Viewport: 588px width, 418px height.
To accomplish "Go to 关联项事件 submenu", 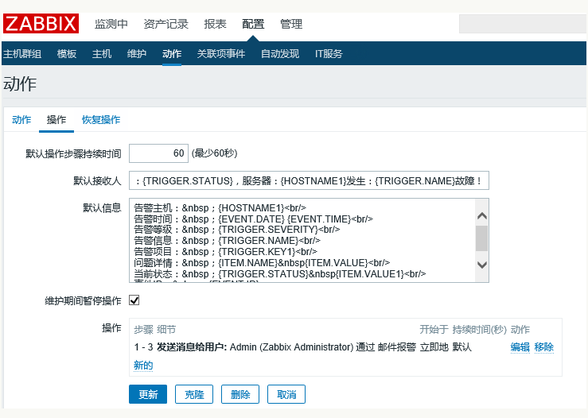I will point(221,54).
